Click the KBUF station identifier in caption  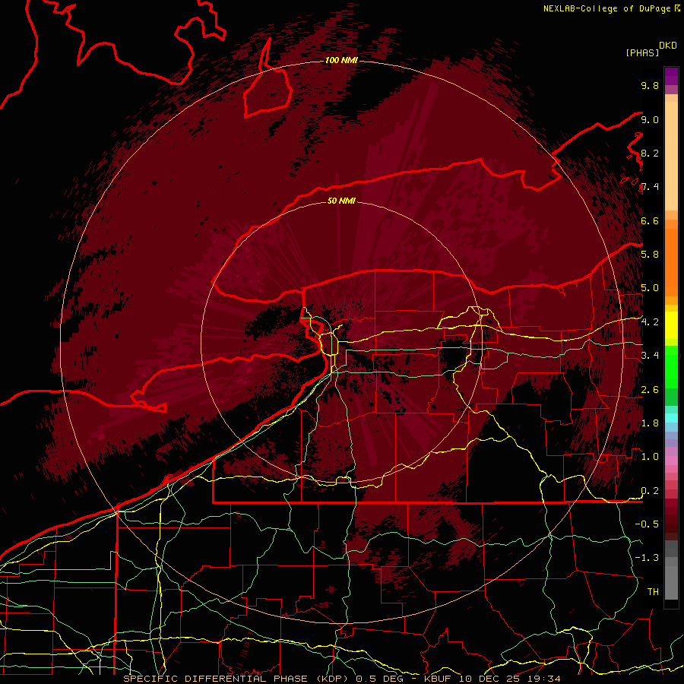438,679
